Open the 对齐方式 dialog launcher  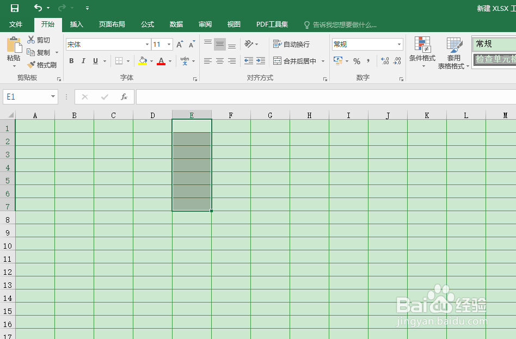325,79
